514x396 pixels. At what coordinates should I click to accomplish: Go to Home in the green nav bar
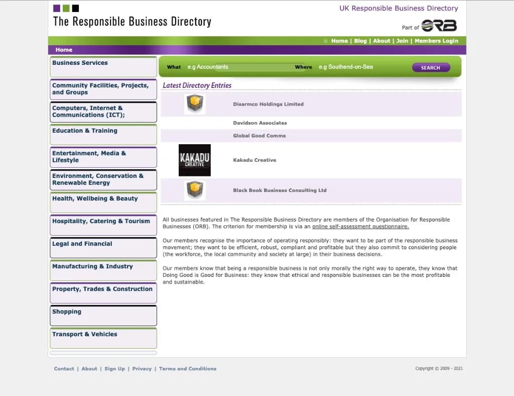point(339,41)
